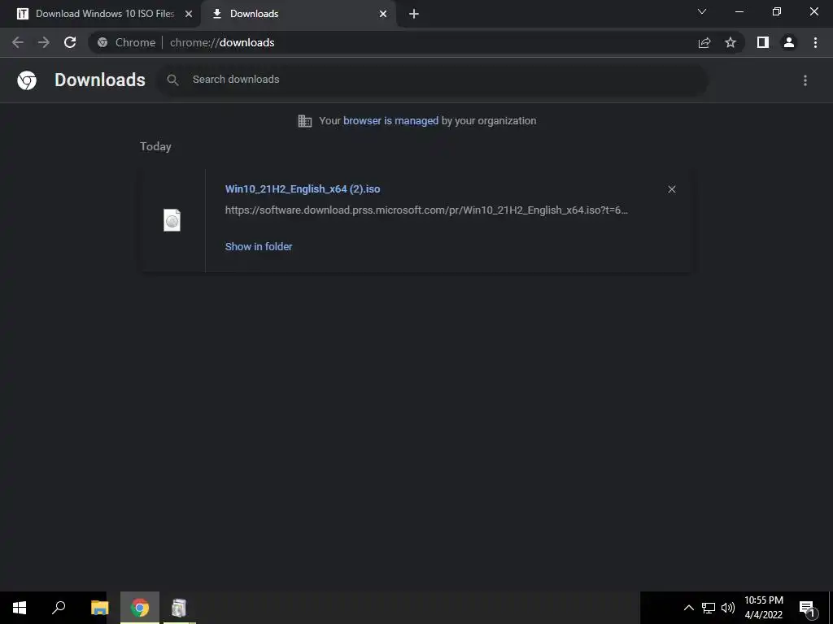Open File Explorer from the taskbar
Image resolution: width=833 pixels, height=624 pixels.
tap(99, 608)
